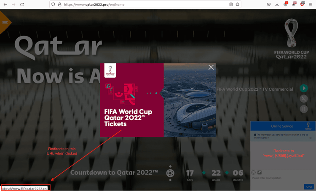The width and height of the screenshot is (316, 191).
Task: Click the Pocket save icon in the toolbar
Action: point(268,5)
